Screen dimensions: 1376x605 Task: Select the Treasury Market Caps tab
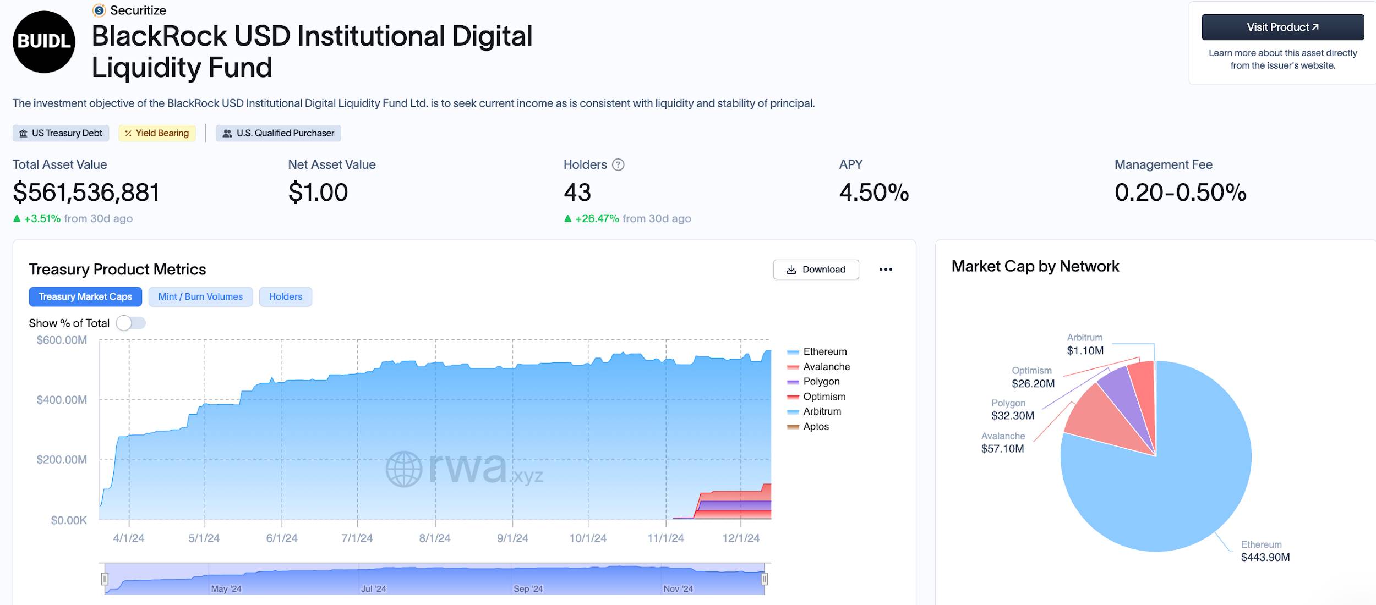(x=85, y=296)
